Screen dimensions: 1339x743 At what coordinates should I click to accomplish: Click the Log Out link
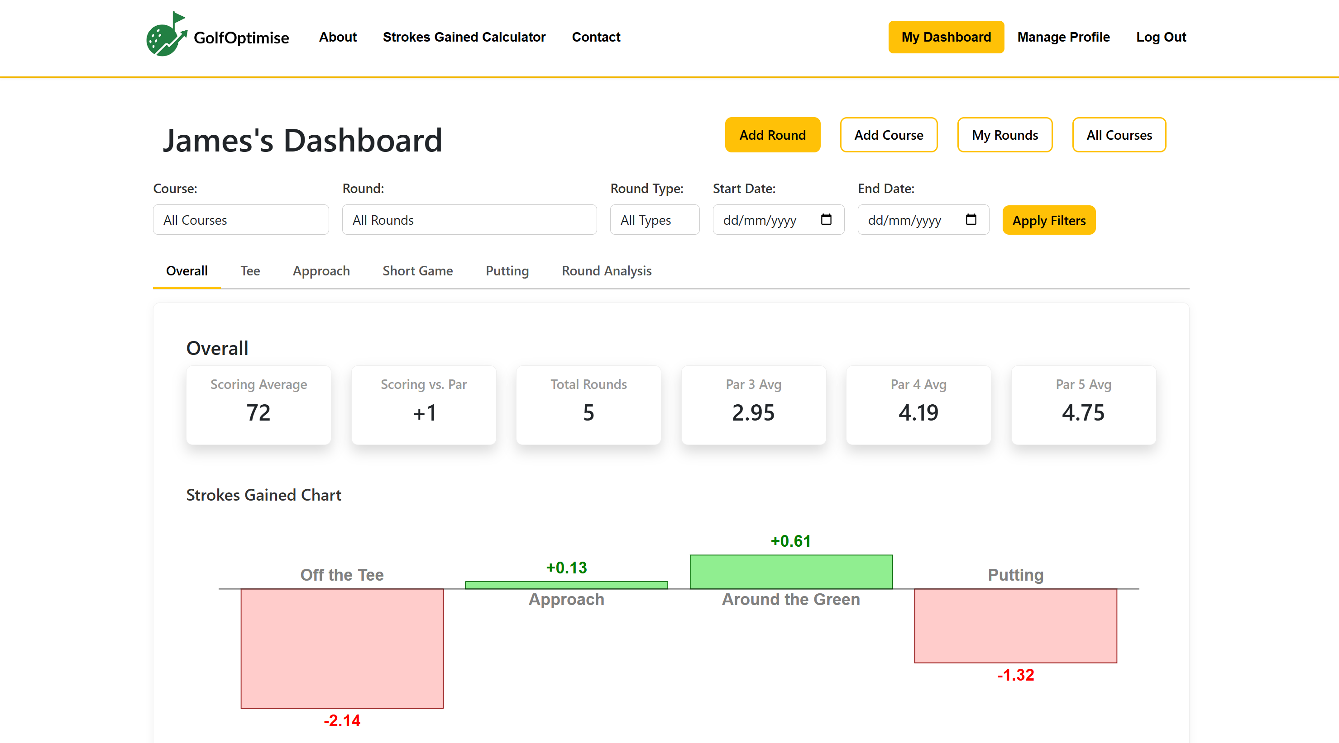(x=1161, y=37)
